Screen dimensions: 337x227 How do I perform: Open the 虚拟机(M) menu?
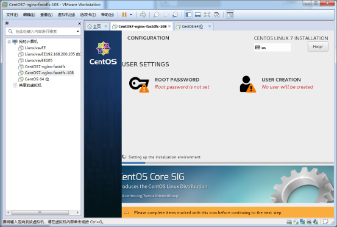click(x=66, y=15)
